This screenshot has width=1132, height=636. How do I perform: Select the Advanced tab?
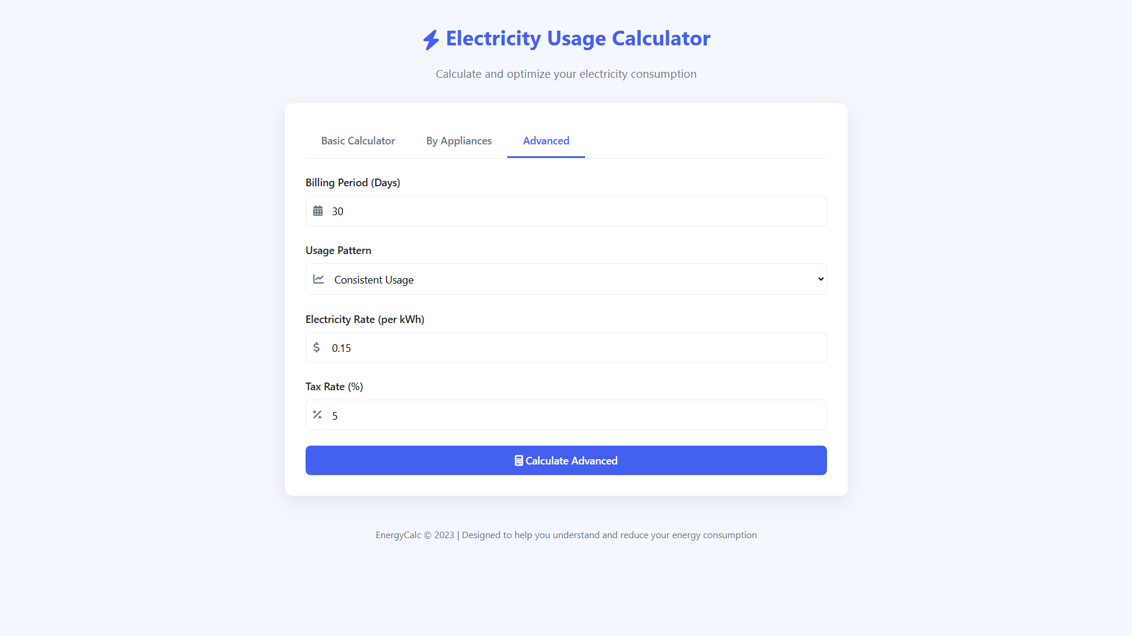pyautogui.click(x=546, y=141)
